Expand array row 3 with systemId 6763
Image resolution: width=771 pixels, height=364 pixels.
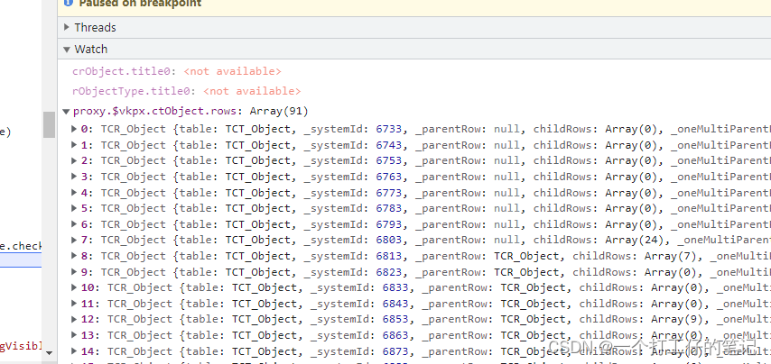click(74, 176)
